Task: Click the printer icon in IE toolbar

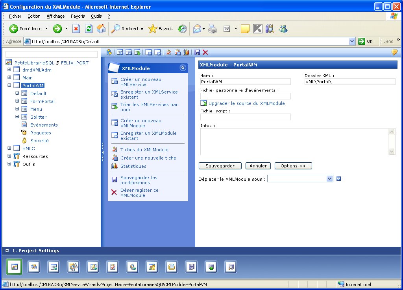Action: point(213,28)
